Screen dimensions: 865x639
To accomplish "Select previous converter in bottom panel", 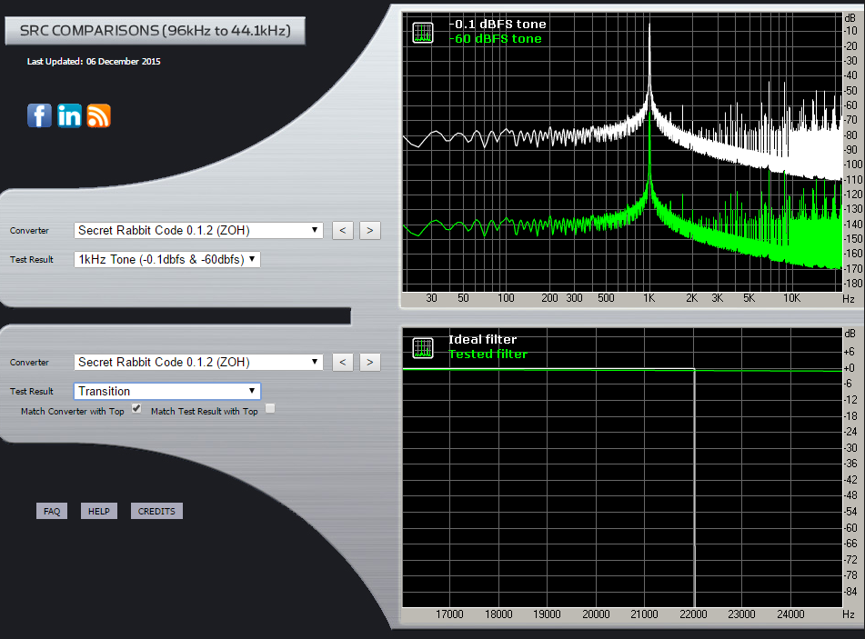I will 343,363.
